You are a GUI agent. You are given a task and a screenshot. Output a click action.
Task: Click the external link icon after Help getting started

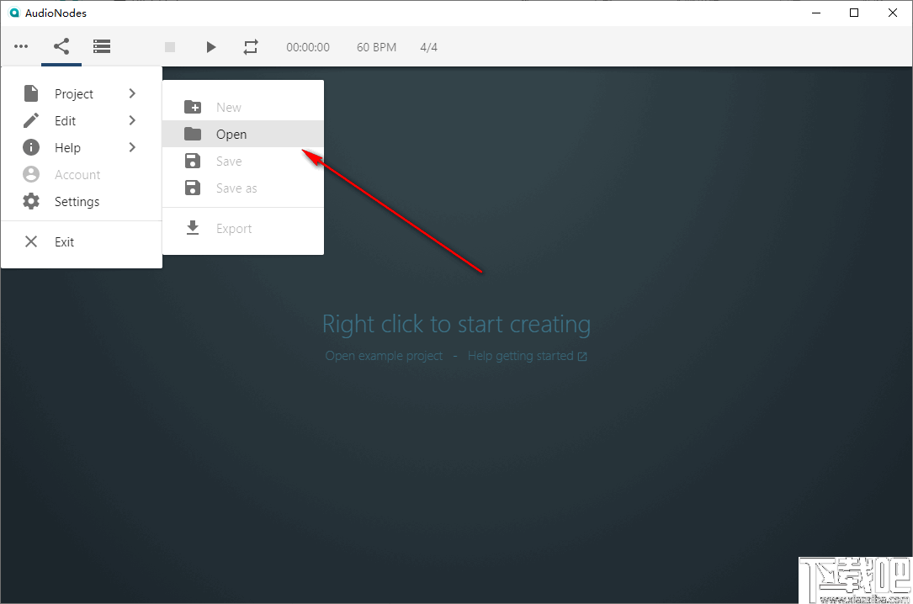(582, 357)
